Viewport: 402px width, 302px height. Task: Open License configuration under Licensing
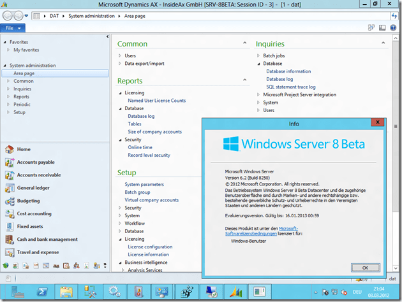(x=150, y=247)
